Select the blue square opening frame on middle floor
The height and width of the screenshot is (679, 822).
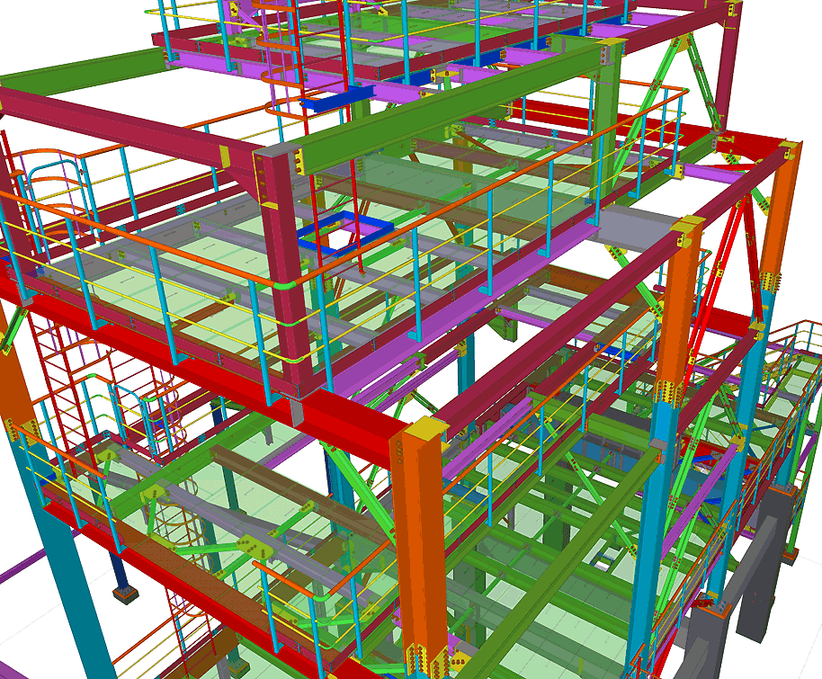(345, 233)
